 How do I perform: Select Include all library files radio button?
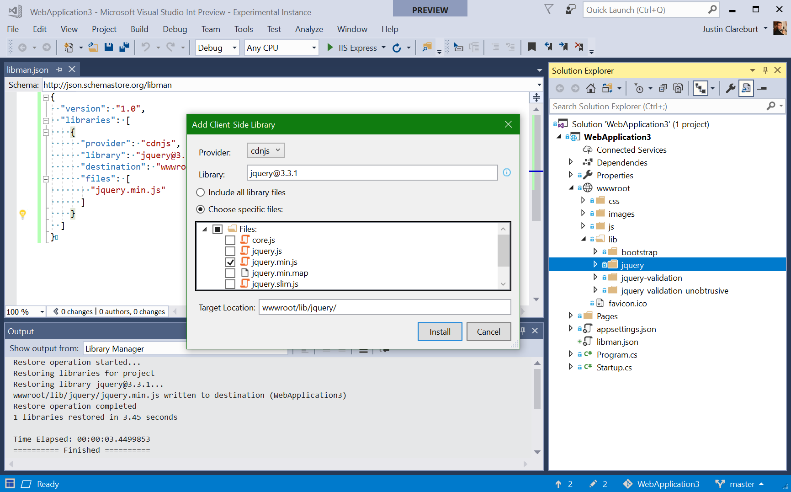(x=200, y=192)
